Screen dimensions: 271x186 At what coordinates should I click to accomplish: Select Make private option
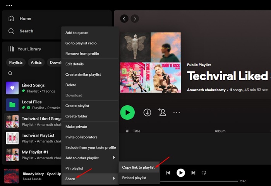(90, 127)
